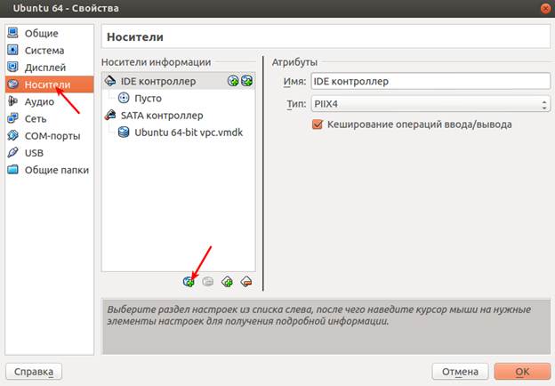Click the Имя controller name field
Screen dimensions: 555x386
(x=430, y=81)
